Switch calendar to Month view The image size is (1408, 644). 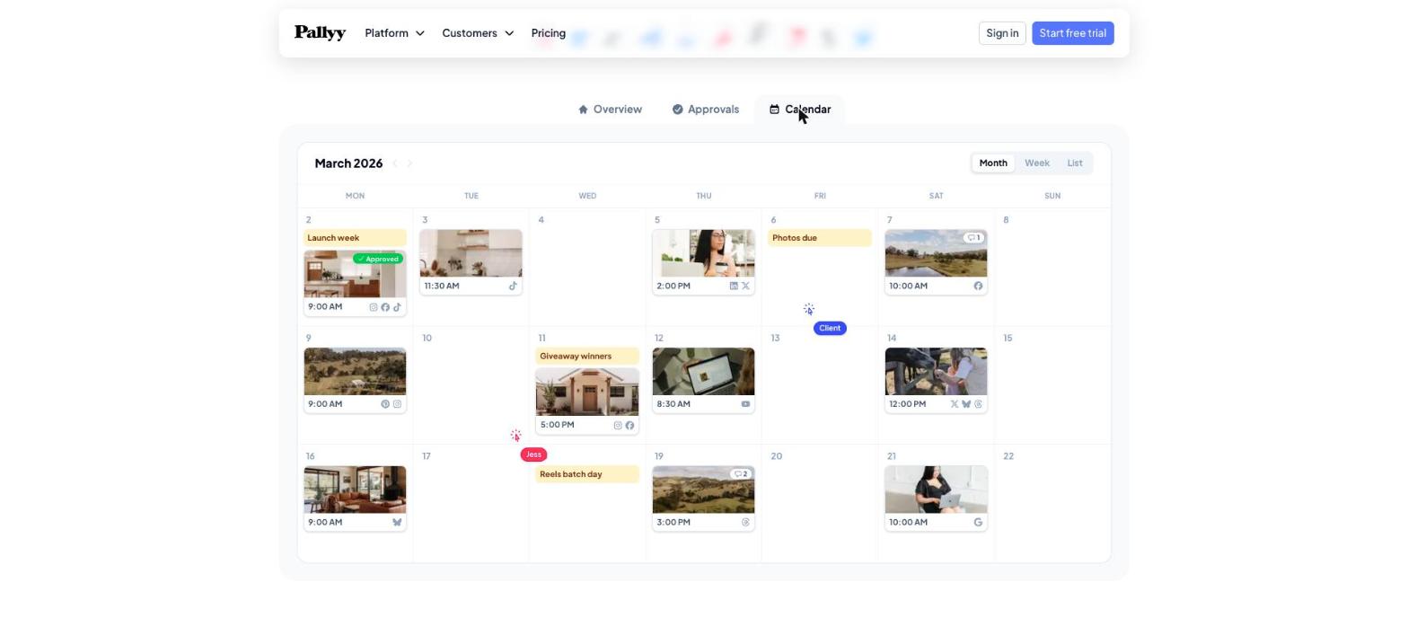coord(993,163)
